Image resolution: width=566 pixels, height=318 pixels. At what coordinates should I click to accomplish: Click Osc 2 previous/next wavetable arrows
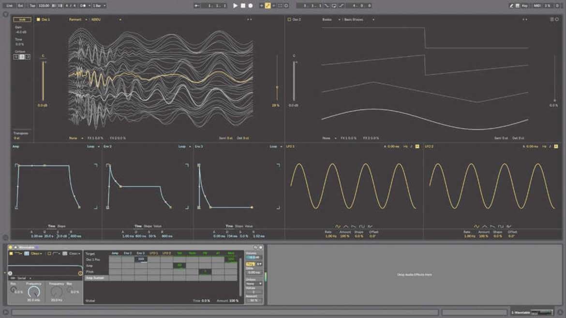[525, 19]
